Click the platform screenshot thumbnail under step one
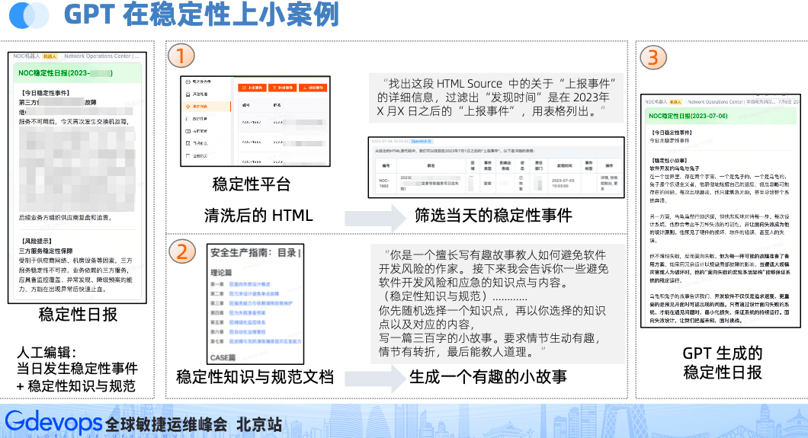This screenshot has height=438, width=808. tap(255, 121)
